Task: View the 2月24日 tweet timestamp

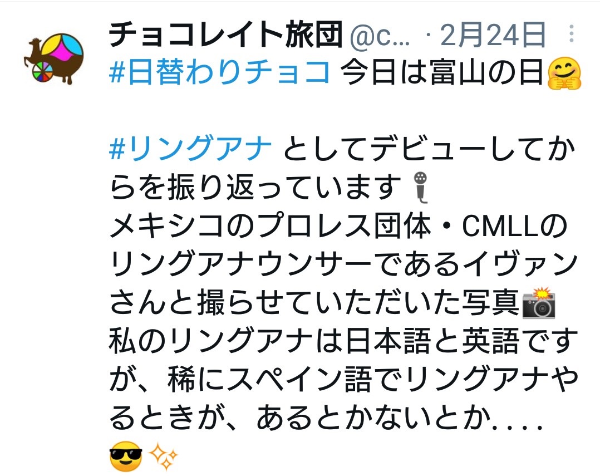Action: 493,35
